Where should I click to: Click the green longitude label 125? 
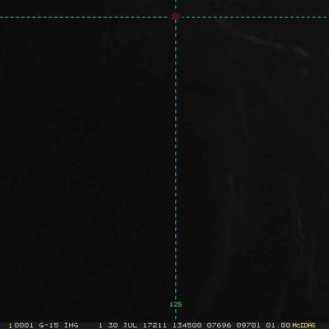(x=175, y=304)
